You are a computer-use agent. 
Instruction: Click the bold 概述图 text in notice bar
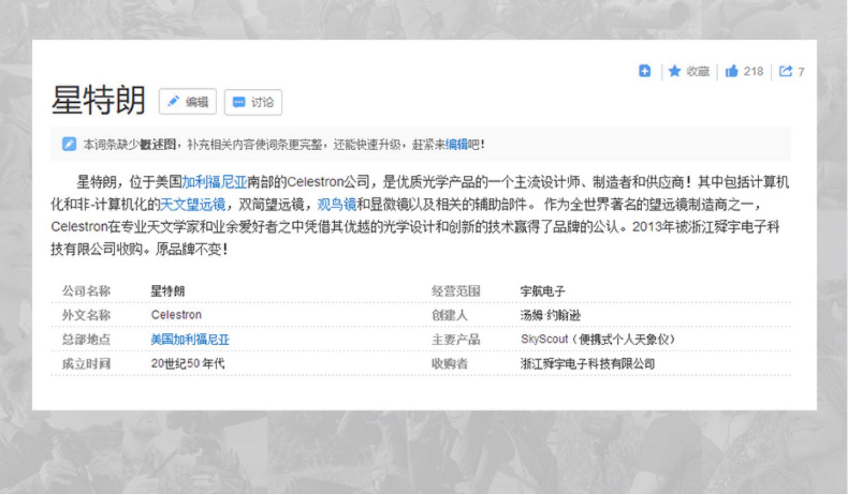pos(158,145)
